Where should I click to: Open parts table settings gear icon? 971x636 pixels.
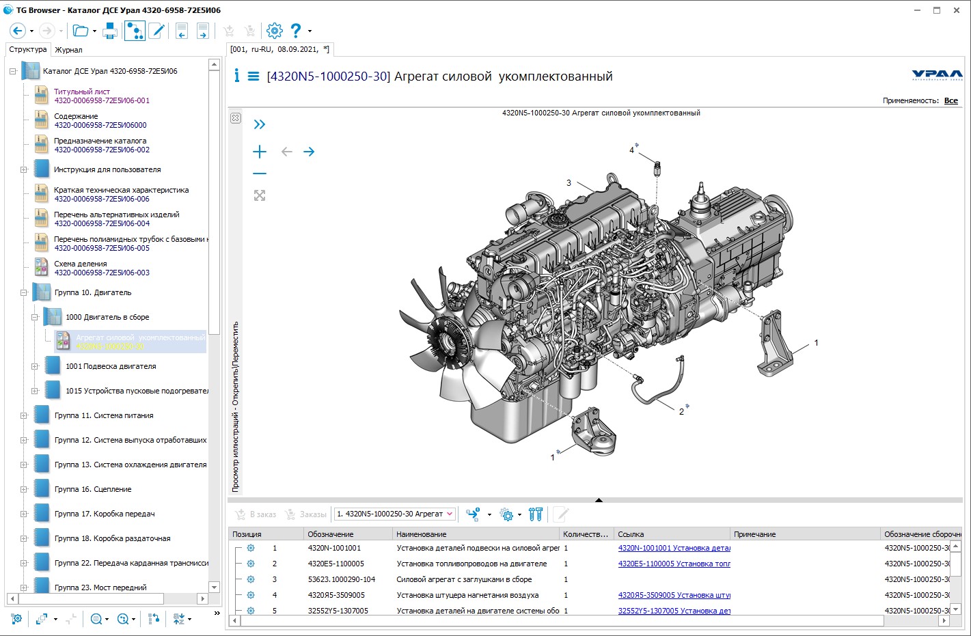507,514
